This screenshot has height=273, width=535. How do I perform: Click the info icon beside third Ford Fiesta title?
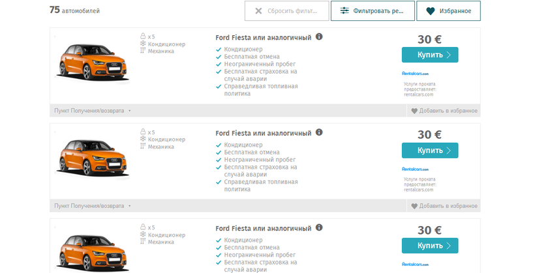pos(319,228)
